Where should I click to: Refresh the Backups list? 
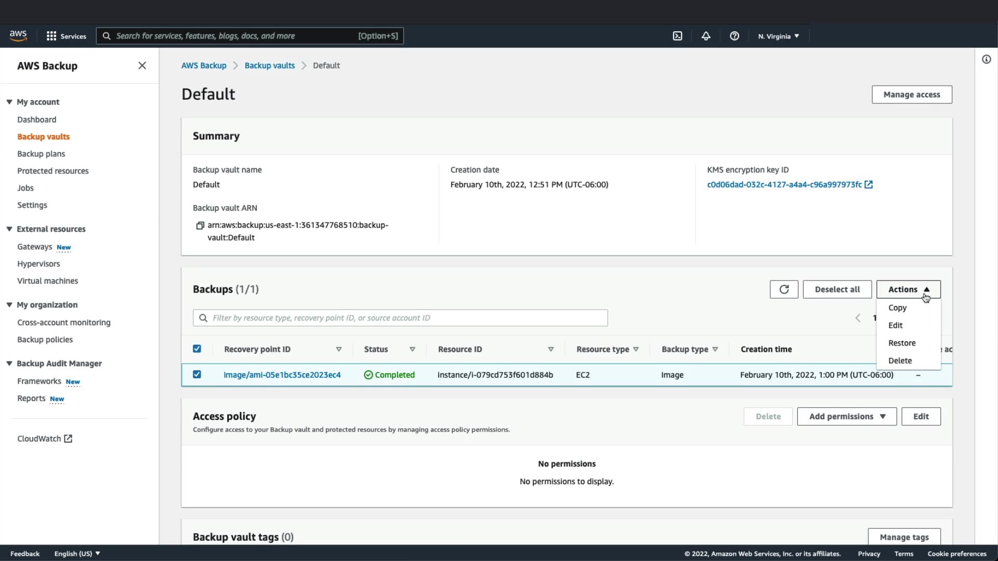tap(784, 289)
